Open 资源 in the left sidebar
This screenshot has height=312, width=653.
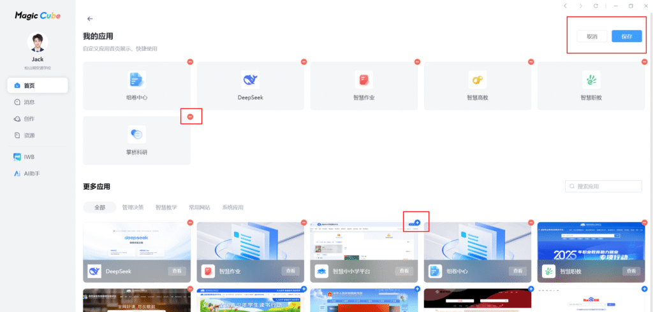29,136
